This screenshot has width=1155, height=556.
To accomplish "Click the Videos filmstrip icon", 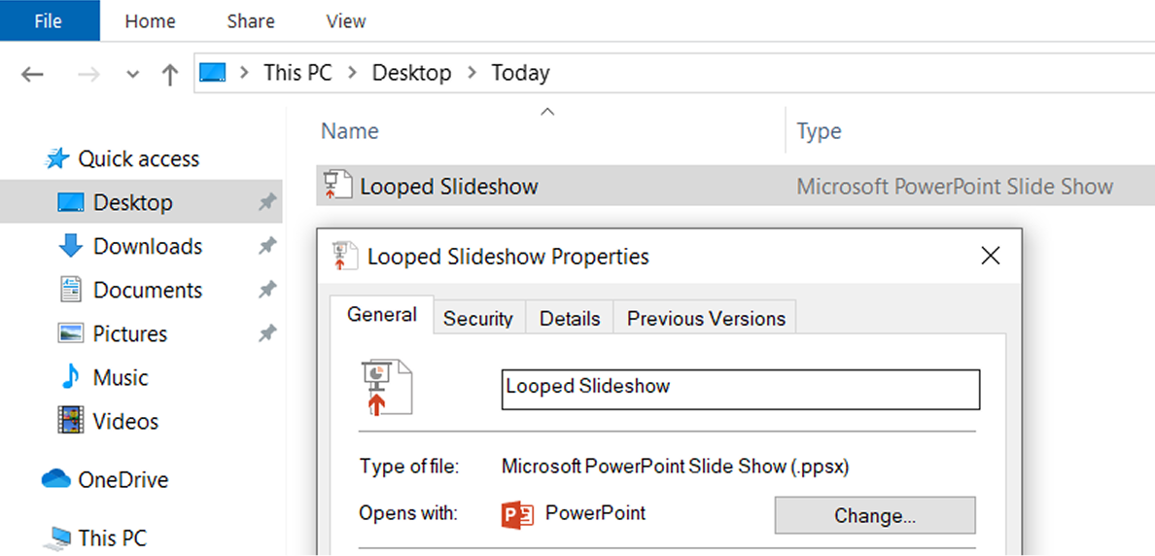I will [x=71, y=421].
